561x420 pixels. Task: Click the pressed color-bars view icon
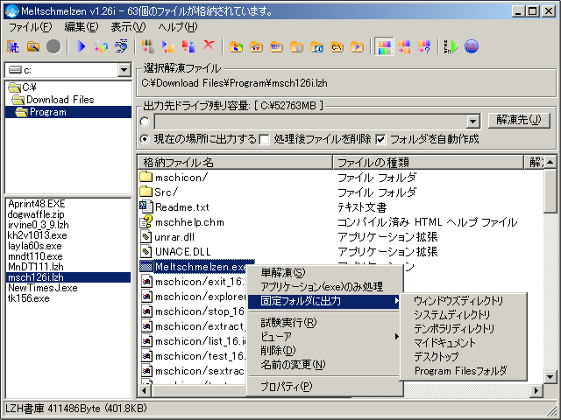pos(384,46)
